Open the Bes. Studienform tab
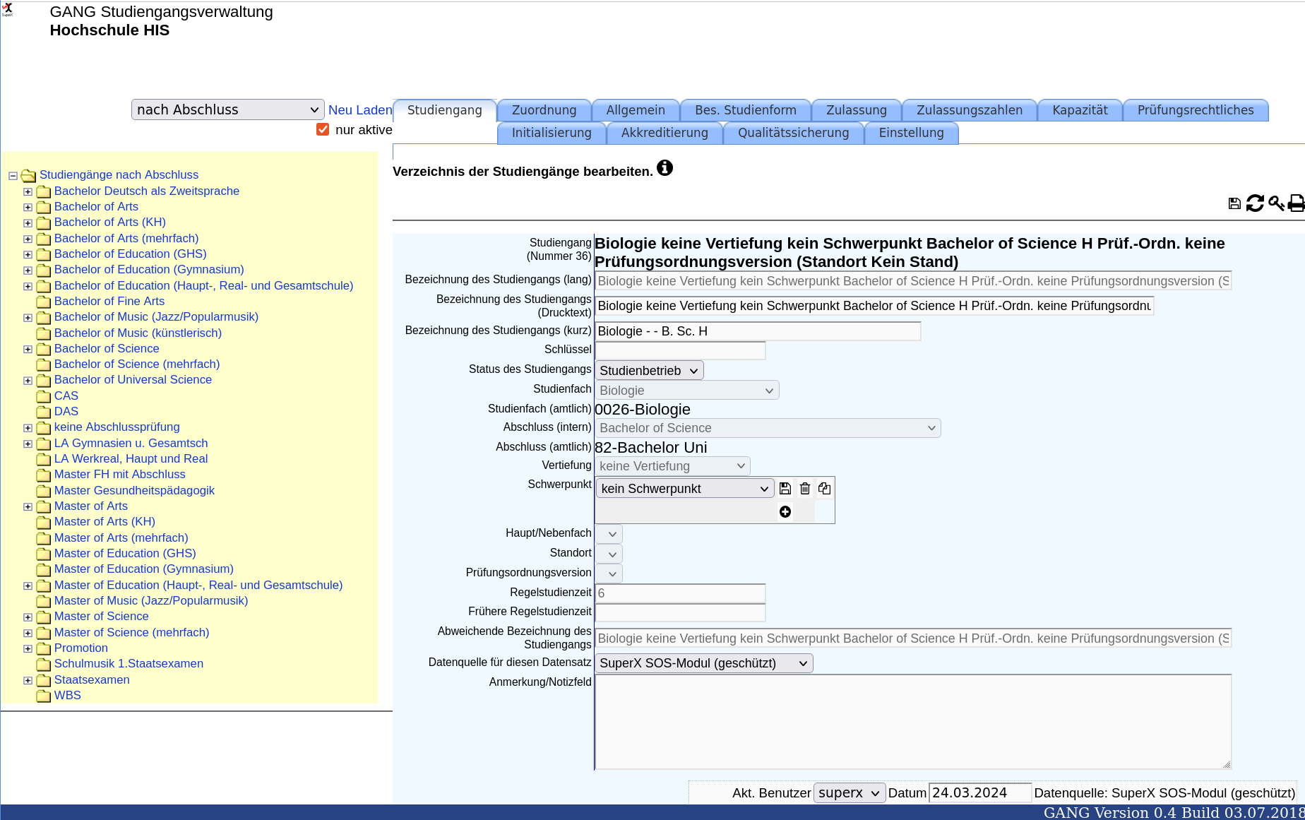This screenshot has width=1305, height=820. click(x=746, y=110)
